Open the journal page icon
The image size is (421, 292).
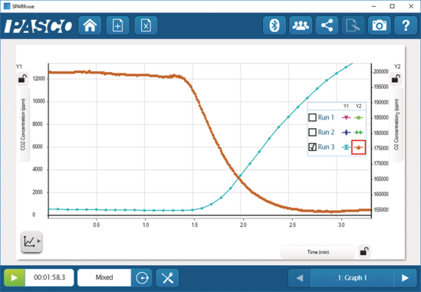click(x=353, y=25)
